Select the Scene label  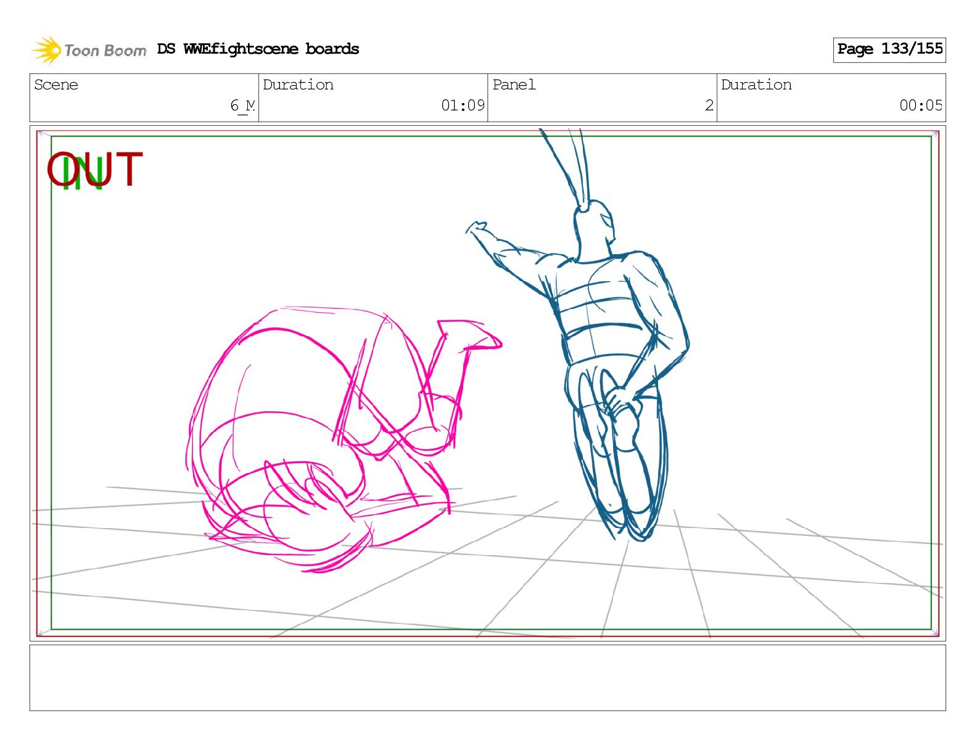click(56, 85)
